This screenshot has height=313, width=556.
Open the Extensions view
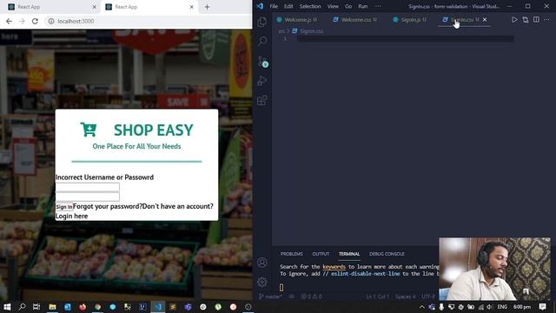(262, 101)
